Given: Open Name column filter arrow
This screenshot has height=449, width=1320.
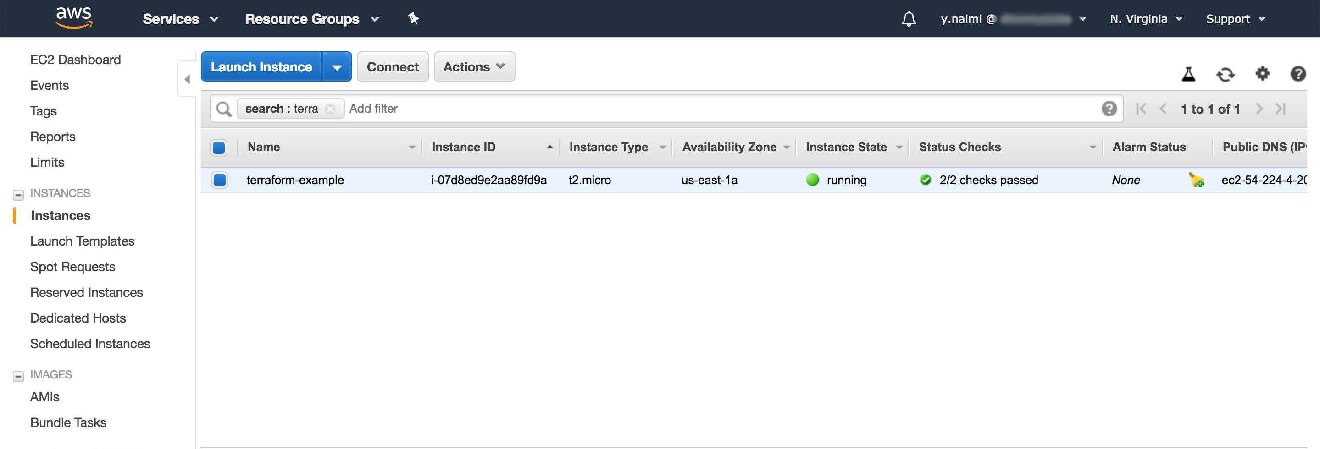Looking at the screenshot, I should 412,148.
